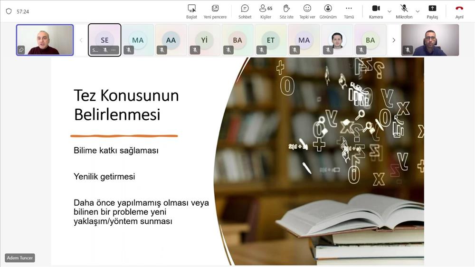Screen dimensions: 475x267
Task: Open three-dot options on SE tile
Action: (x=114, y=50)
